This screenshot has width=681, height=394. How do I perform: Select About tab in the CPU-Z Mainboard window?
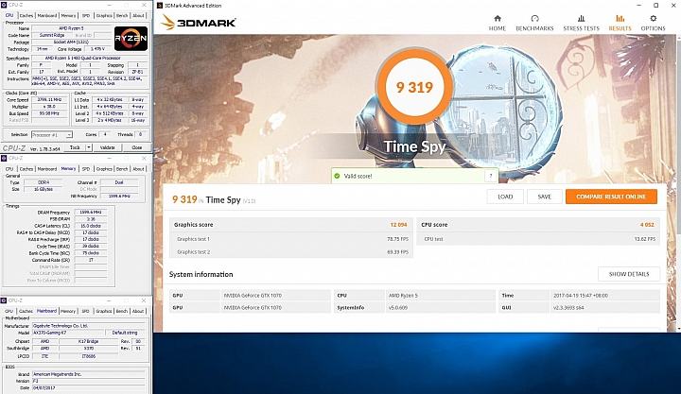tap(138, 311)
